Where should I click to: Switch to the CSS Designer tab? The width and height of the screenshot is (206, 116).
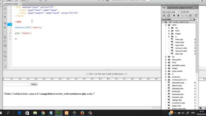click(x=189, y=8)
